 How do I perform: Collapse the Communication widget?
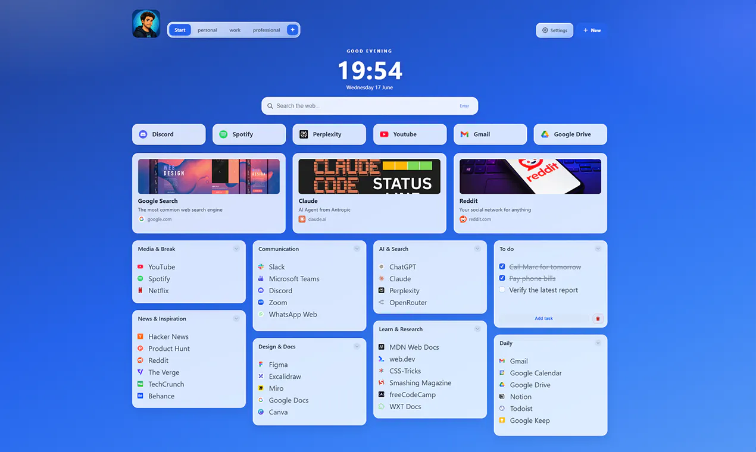357,249
